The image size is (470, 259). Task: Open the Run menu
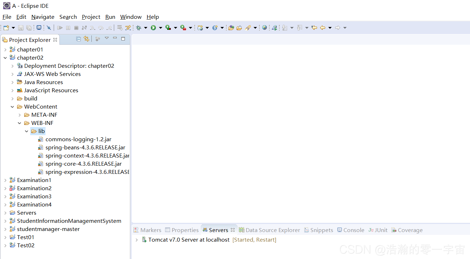tap(110, 17)
